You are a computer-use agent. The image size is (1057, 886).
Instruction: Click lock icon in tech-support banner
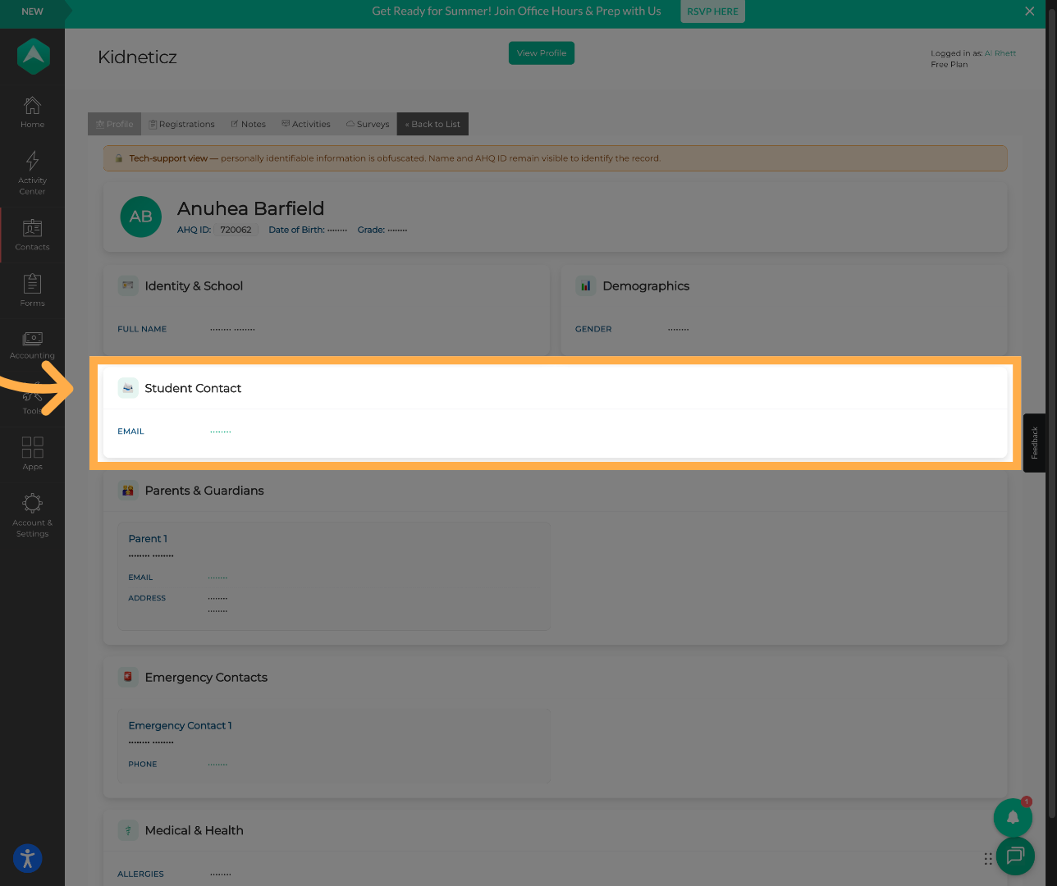click(x=119, y=158)
